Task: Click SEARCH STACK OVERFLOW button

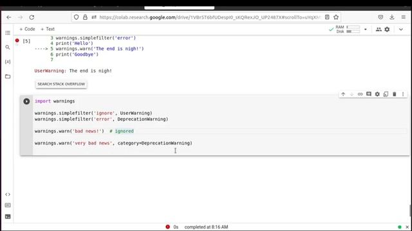Action: click(x=61, y=84)
